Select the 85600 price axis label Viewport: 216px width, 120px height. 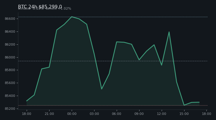click(10, 83)
